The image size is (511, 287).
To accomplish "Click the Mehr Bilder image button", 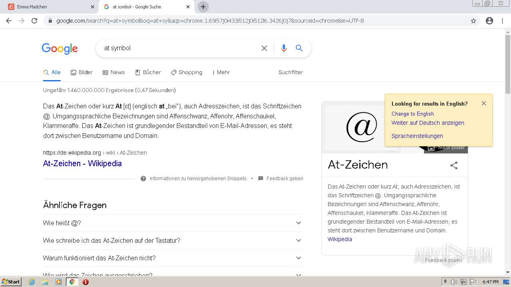I will click(446, 147).
